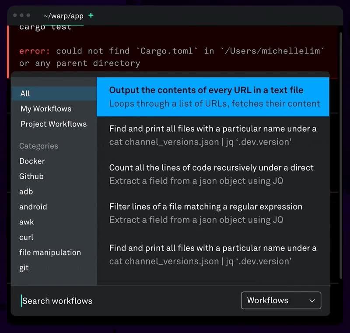The height and width of the screenshot is (333, 350).
Task: Open My Workflows in sidebar
Action: point(45,109)
